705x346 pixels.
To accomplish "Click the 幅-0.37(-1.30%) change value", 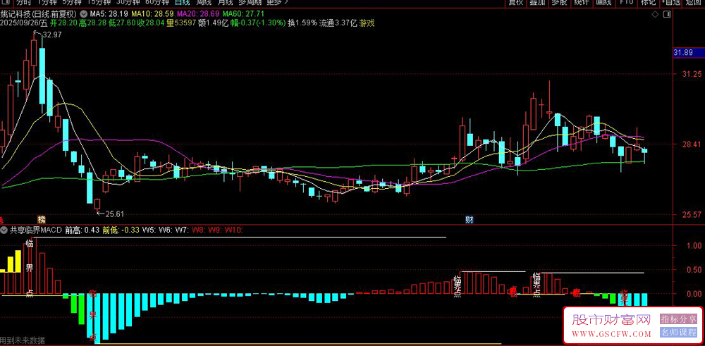I will [x=259, y=23].
